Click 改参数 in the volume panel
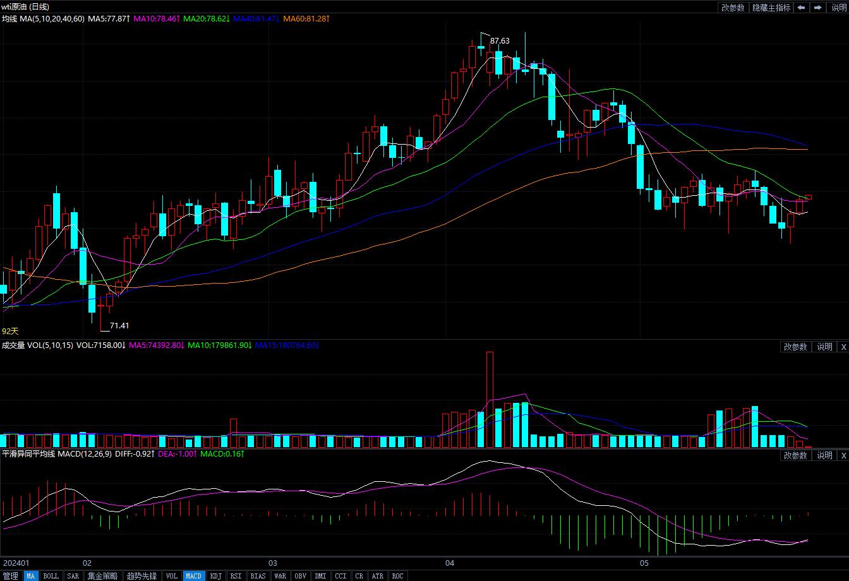The width and height of the screenshot is (849, 581). [795, 347]
